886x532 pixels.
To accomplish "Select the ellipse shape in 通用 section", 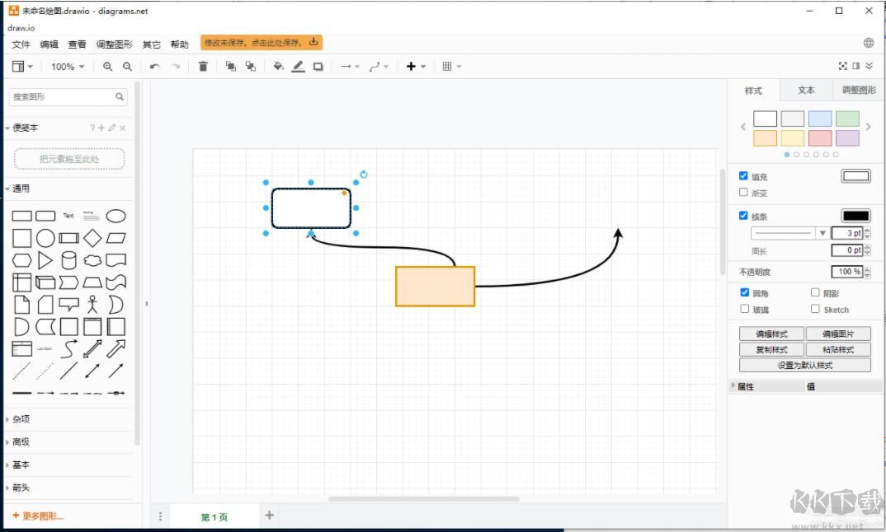I will pyautogui.click(x=115, y=215).
